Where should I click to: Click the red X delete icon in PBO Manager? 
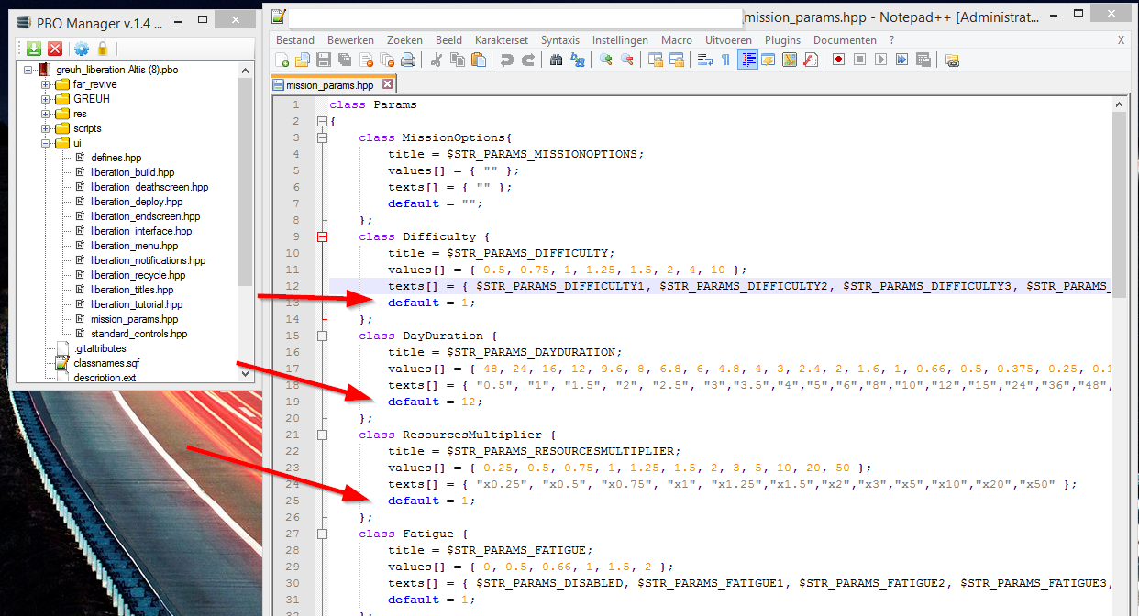click(x=55, y=49)
